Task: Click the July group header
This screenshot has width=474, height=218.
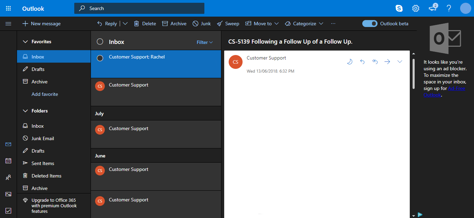Action: click(x=156, y=113)
